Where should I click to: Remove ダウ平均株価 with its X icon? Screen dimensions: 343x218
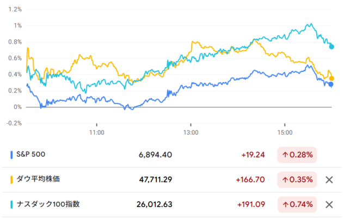(328, 180)
